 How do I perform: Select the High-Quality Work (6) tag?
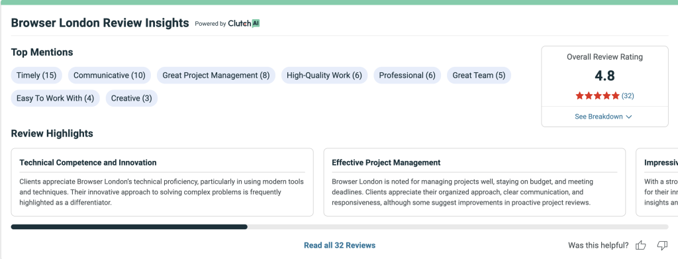pyautogui.click(x=324, y=76)
